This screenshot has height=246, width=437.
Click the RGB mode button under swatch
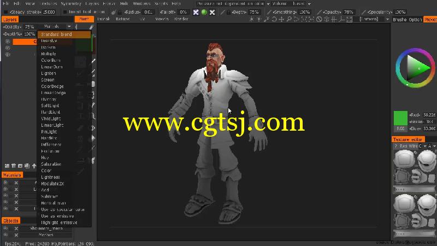point(400,128)
